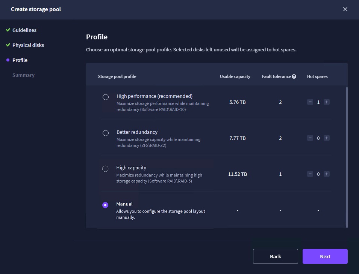Image resolution: width=359 pixels, height=274 pixels.
Task: Click the Manual title text
Action: click(124, 204)
